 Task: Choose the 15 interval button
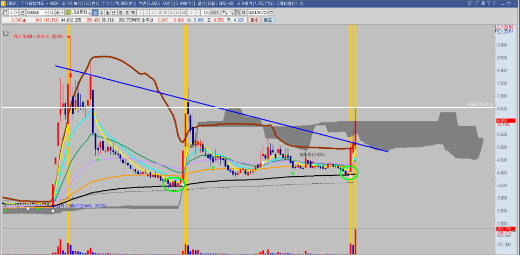[165, 12]
